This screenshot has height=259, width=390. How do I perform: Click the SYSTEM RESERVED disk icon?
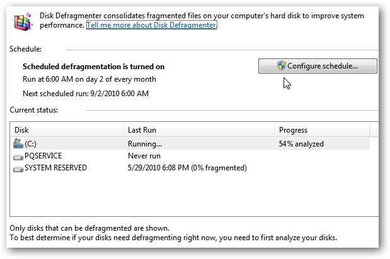pos(18,168)
